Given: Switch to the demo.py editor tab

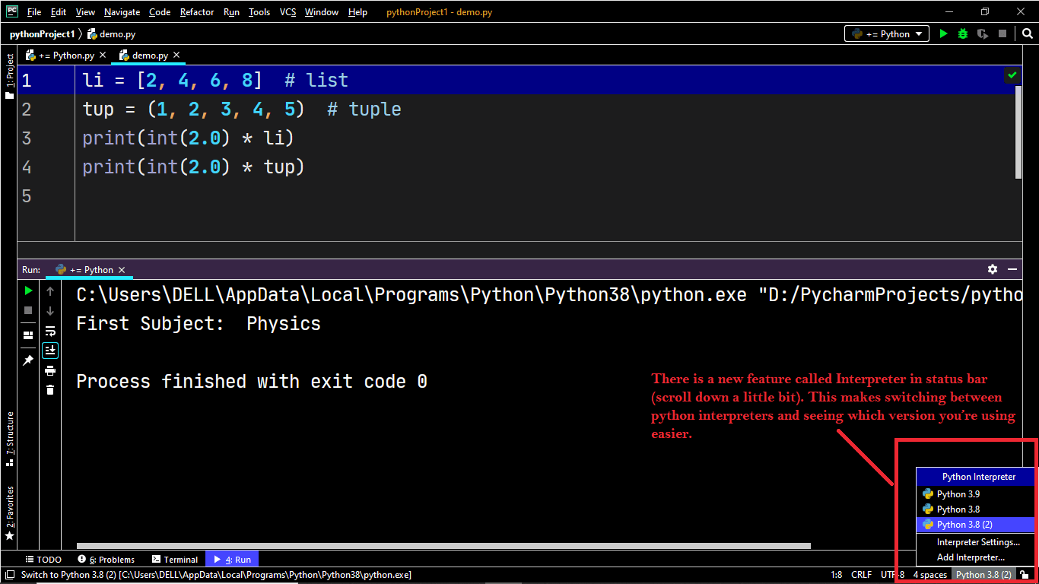Looking at the screenshot, I should tap(149, 55).
